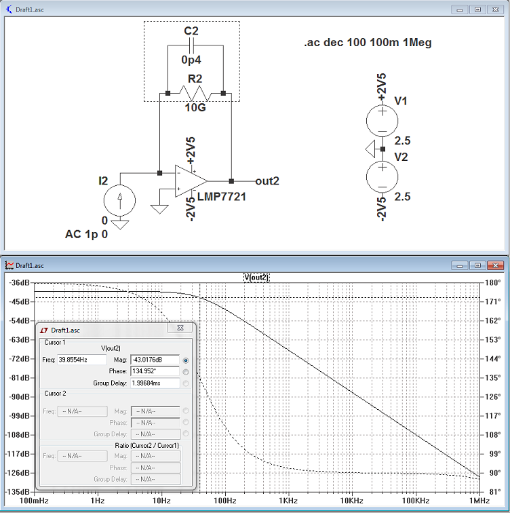Click the Ratio Freq N/A field
Screen dimensions: 510x513
(82, 456)
